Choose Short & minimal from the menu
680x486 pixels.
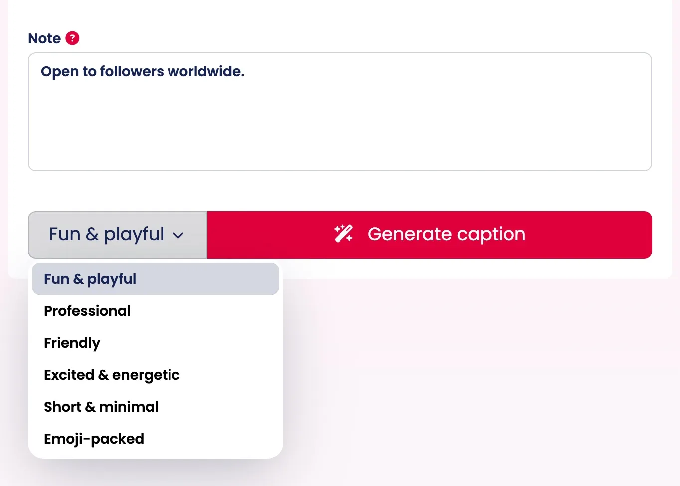156,407
